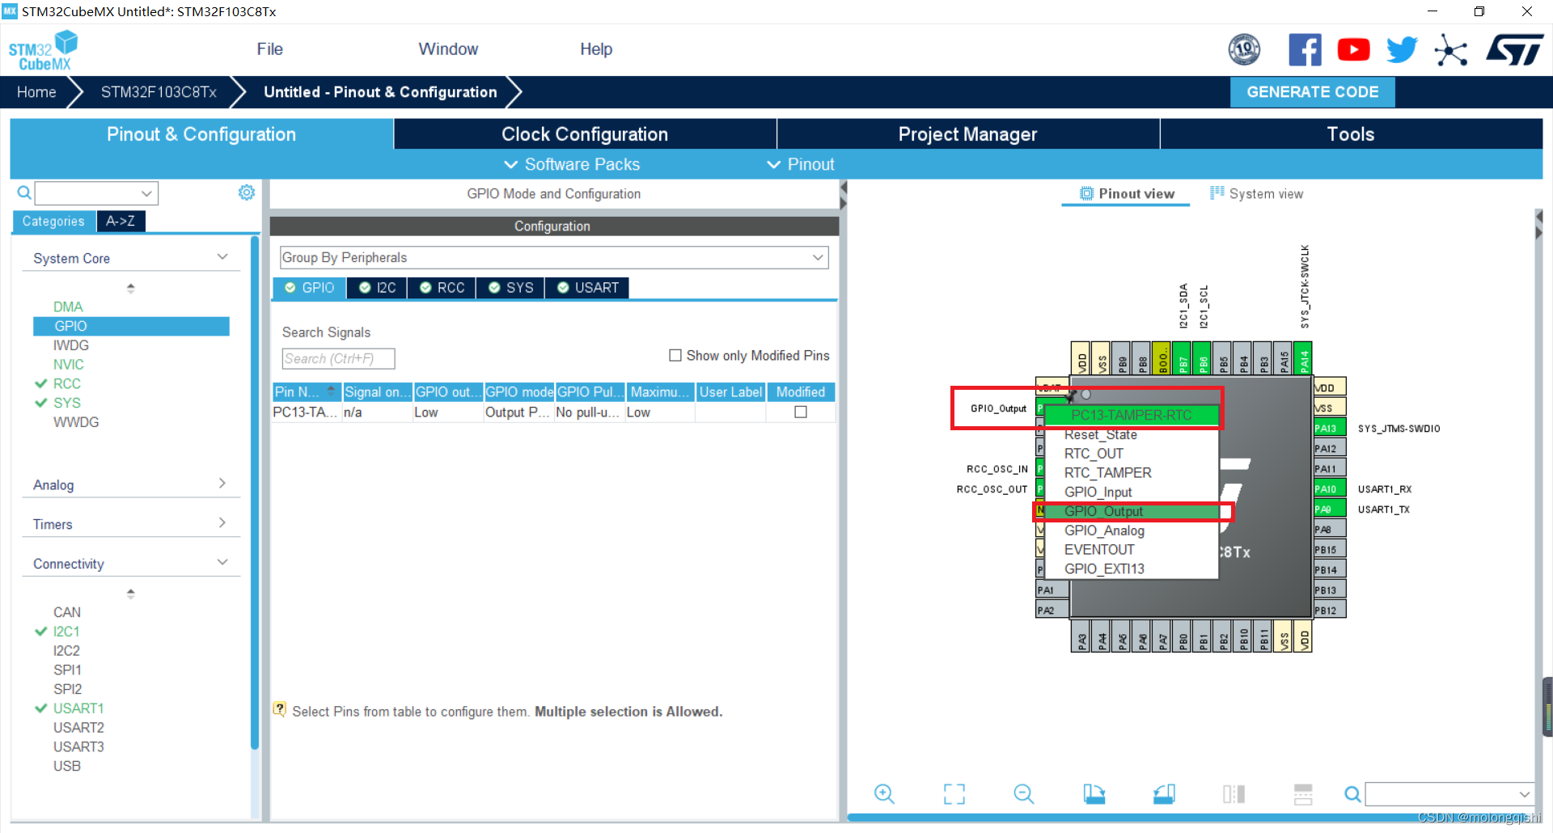Select System view tab
1553x833 pixels.
[1256, 193]
